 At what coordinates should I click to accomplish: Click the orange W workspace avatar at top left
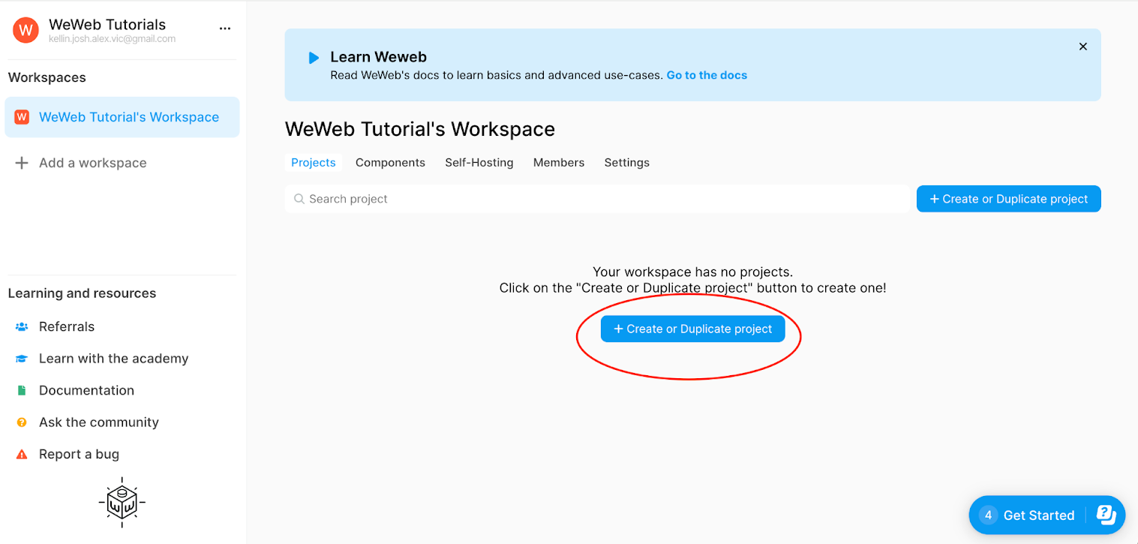point(25,30)
